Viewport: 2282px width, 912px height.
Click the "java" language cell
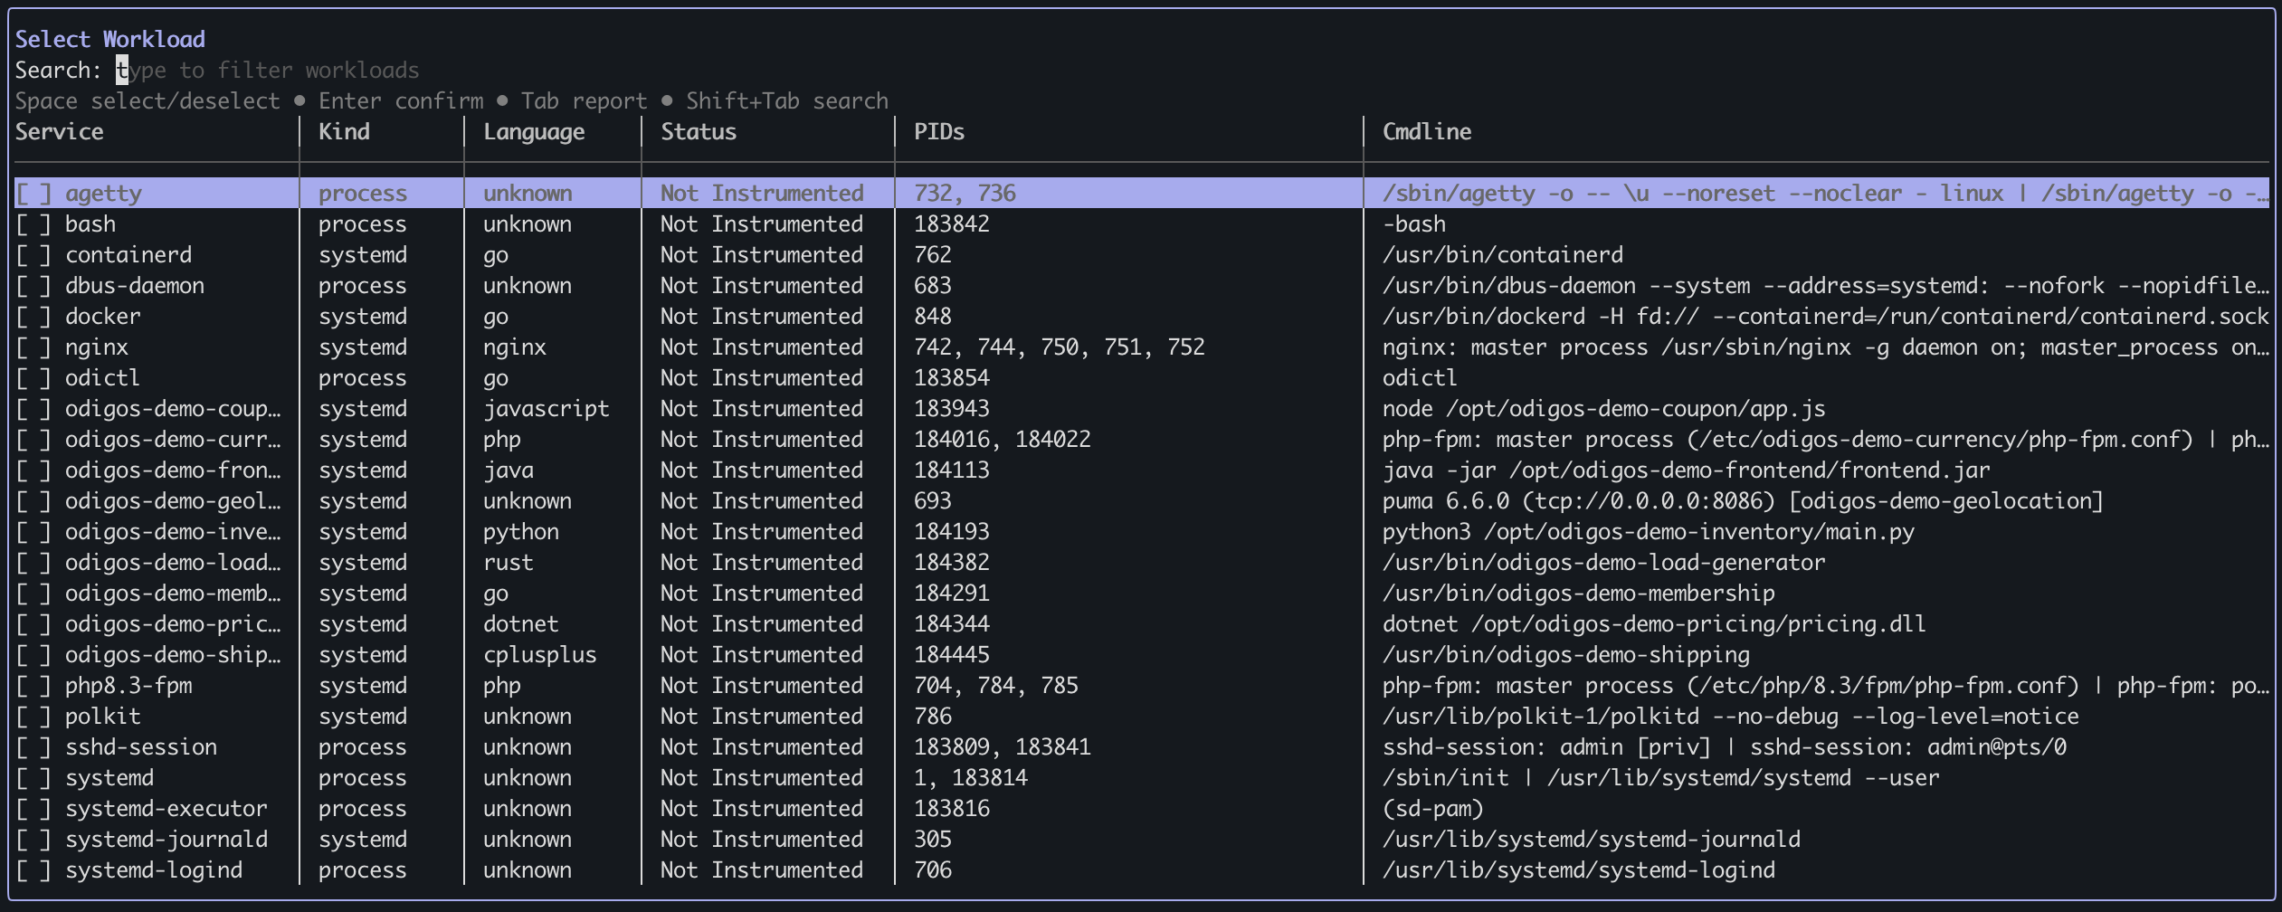(x=509, y=470)
